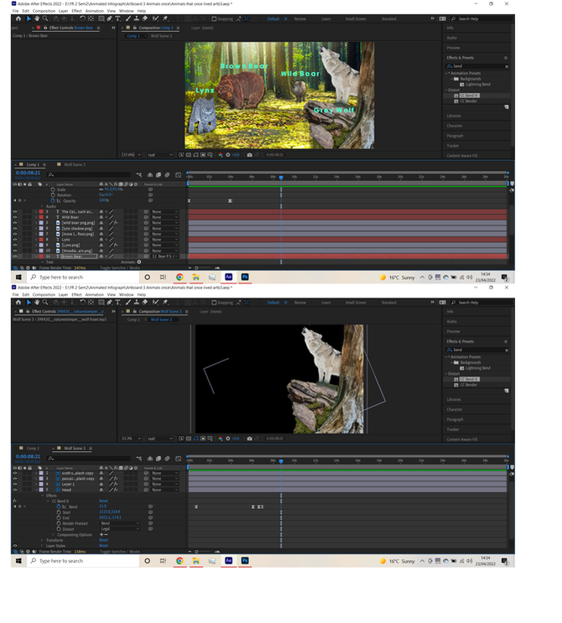Select the Pan Behind anchor tool in bottom window

click(x=91, y=303)
